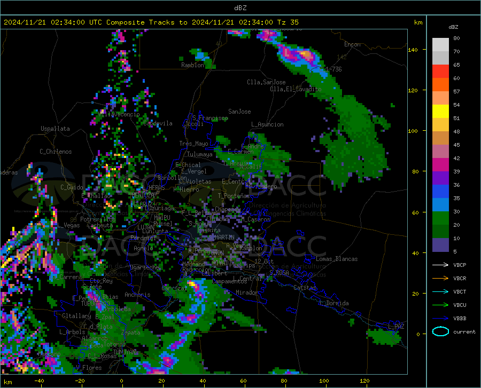Click the 'L_Vegas' map label

pyautogui.click(x=69, y=225)
